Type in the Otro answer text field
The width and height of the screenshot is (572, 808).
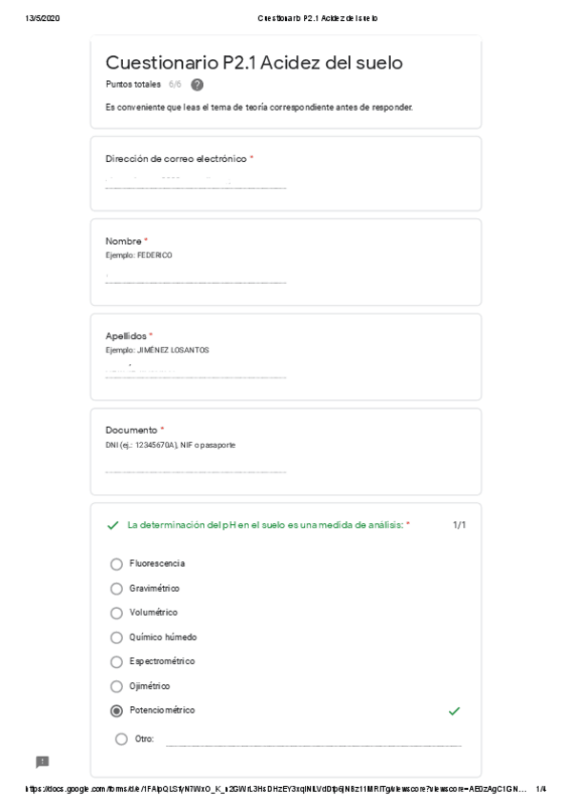(x=313, y=739)
